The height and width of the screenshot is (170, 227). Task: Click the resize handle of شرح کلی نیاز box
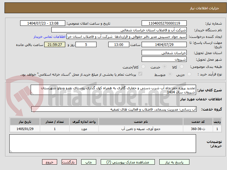tap(32, 93)
